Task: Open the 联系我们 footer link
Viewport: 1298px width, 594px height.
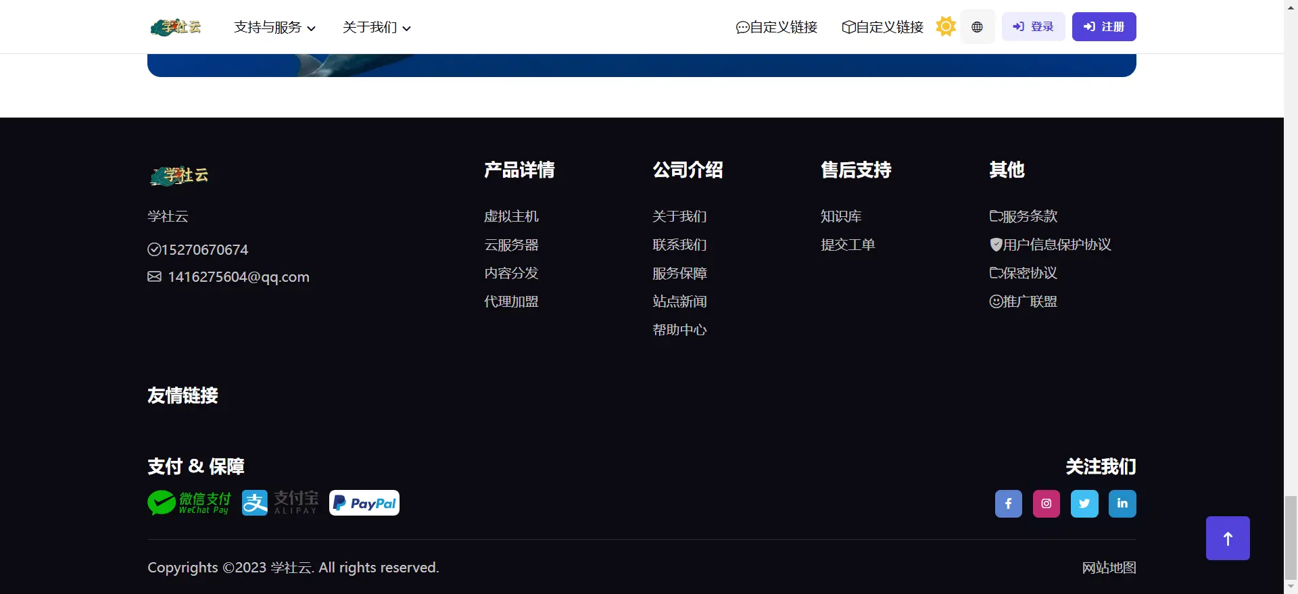Action: click(x=679, y=245)
